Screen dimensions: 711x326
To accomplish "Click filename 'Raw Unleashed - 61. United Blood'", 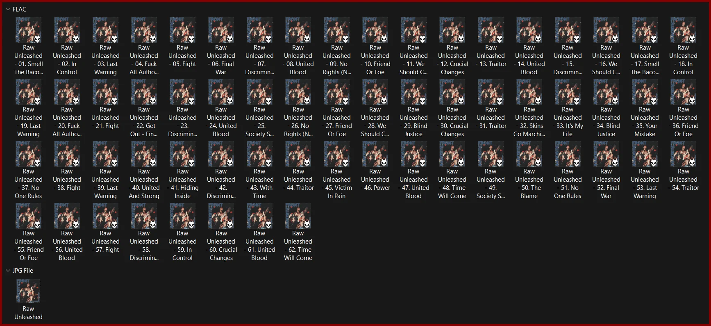I will pyautogui.click(x=259, y=246).
